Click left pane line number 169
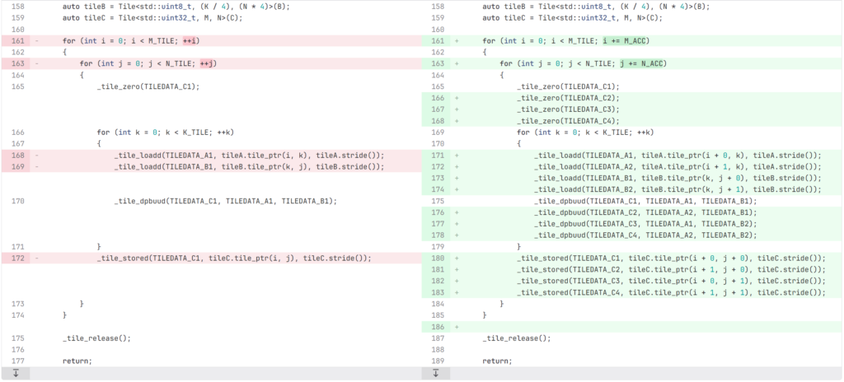 (x=16, y=166)
